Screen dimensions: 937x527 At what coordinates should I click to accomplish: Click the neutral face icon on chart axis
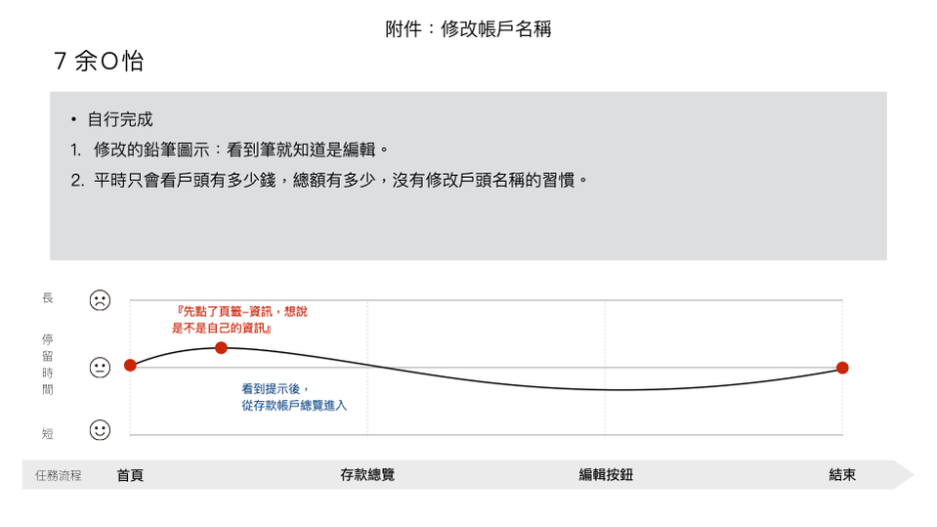coord(100,368)
